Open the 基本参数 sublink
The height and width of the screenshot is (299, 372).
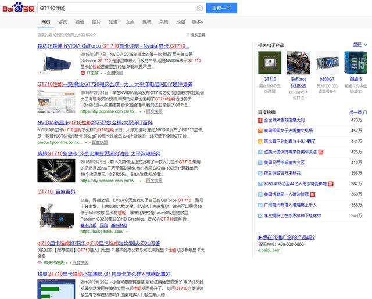coord(119,225)
